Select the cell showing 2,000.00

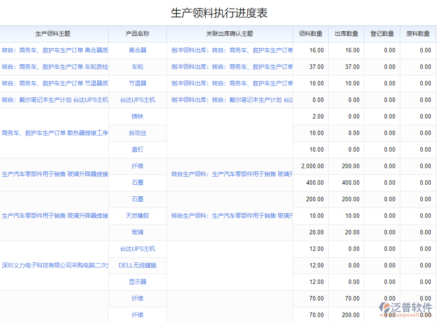pyautogui.click(x=313, y=166)
